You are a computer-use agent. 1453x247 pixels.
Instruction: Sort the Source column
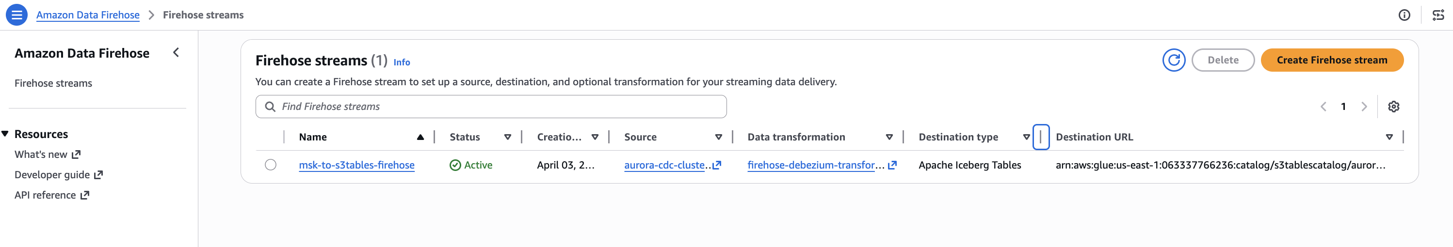pyautogui.click(x=719, y=137)
